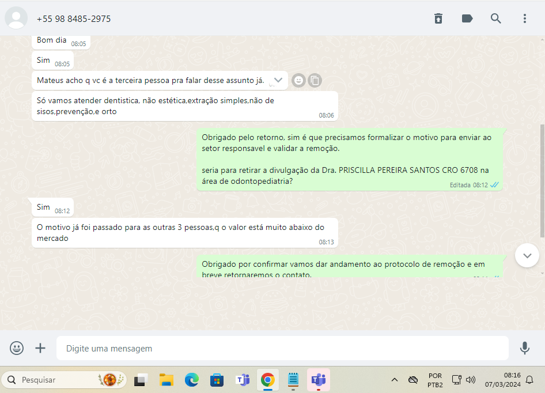Image resolution: width=545 pixels, height=393 pixels.
Task: Show hidden system tray icons chevron
Action: [395, 380]
